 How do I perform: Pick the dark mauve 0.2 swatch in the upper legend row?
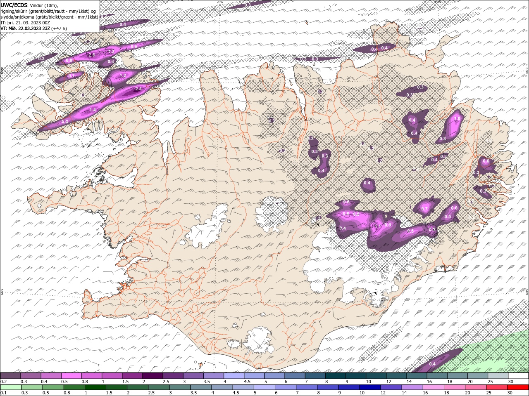click(x=11, y=376)
